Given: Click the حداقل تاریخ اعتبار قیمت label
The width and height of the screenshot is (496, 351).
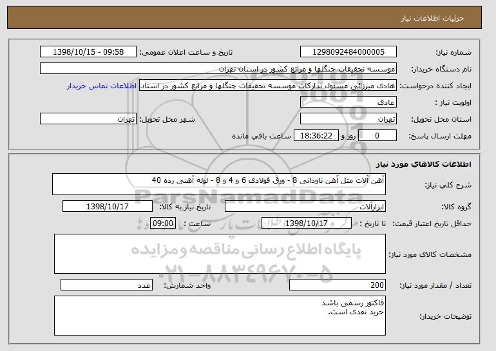Looking at the screenshot, I should coord(432,223).
